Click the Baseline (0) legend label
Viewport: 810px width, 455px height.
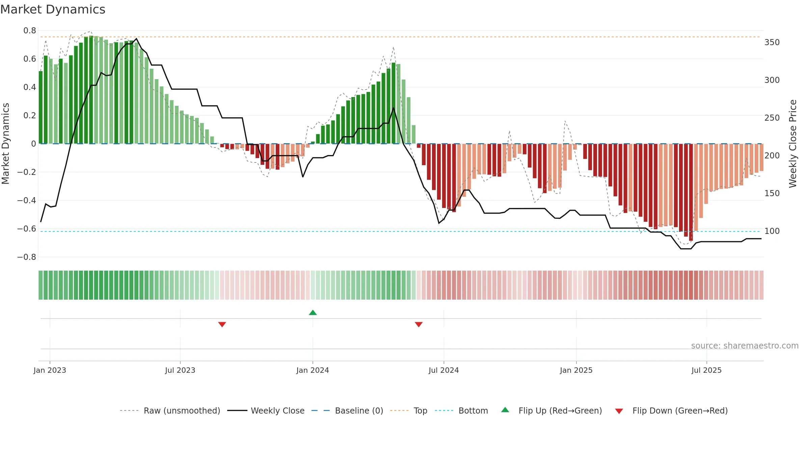[x=359, y=411]
